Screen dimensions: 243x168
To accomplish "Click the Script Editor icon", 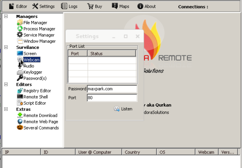I will 20,103.
